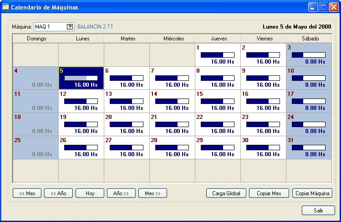This screenshot has height=222, width=341.
Task: Click the load bar on day 1
Action: (x=218, y=55)
